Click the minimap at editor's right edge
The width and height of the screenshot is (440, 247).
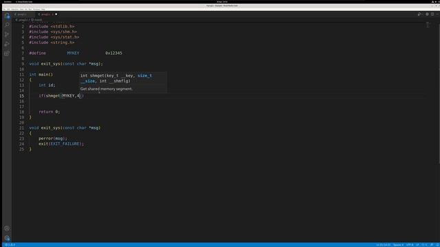[x=428, y=25]
